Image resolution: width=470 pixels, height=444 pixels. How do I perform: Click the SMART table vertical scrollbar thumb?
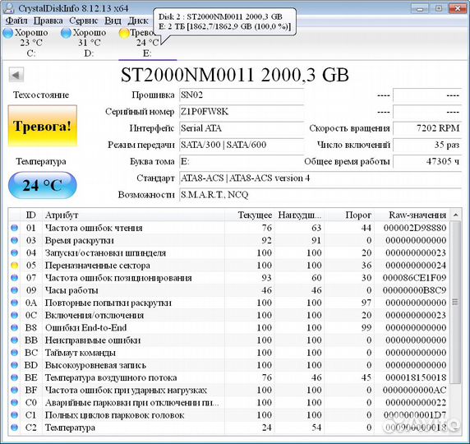click(456, 303)
